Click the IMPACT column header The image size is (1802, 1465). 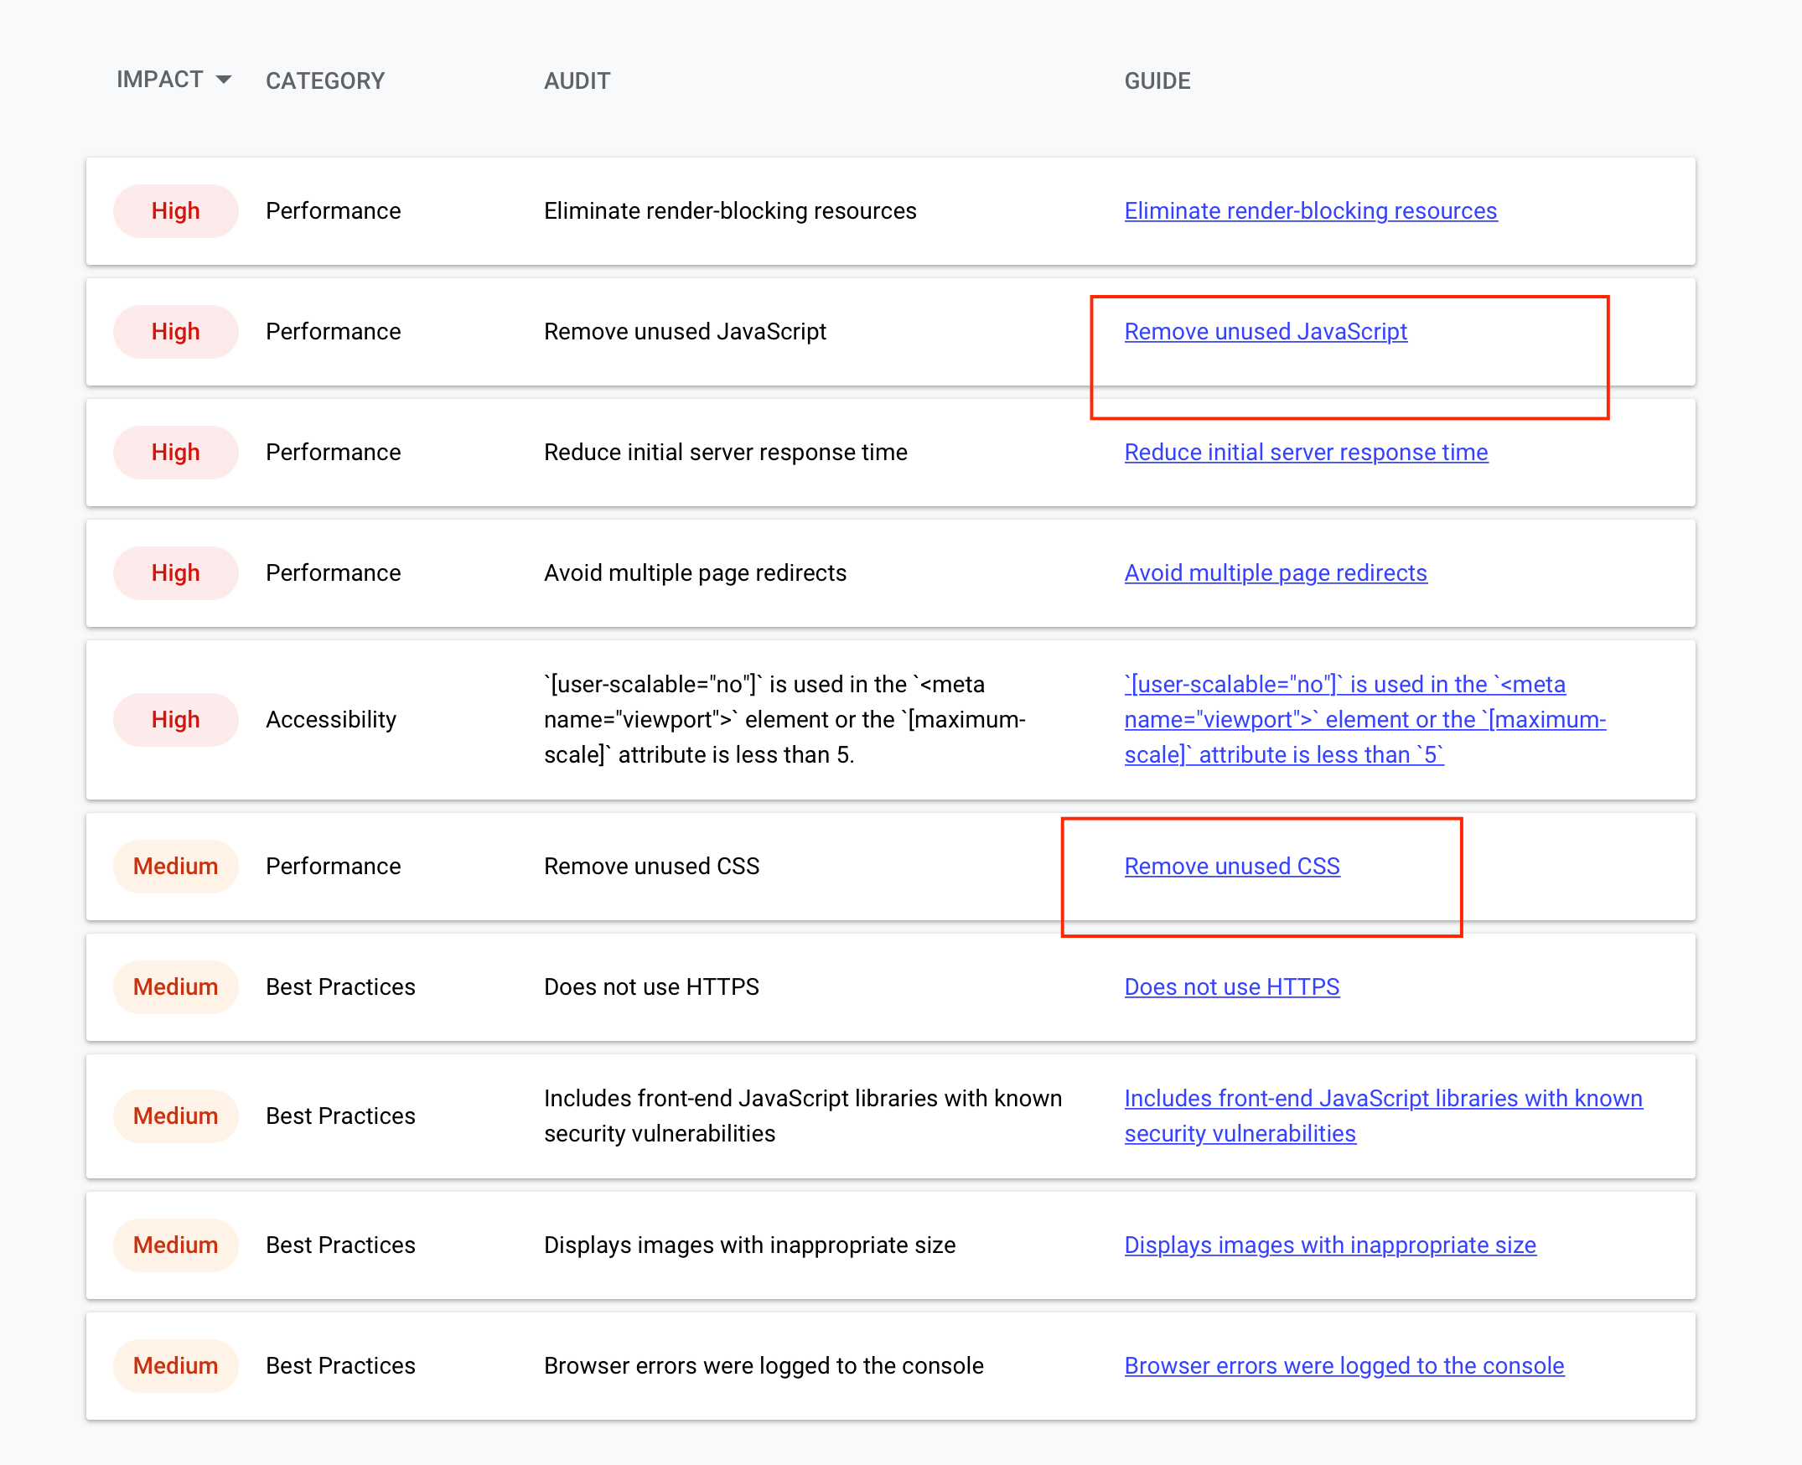159,80
